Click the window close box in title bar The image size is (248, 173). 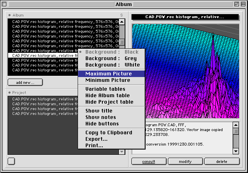point(5,4)
